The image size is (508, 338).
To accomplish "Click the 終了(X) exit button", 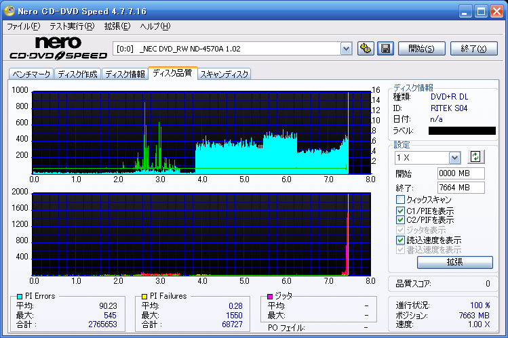I will [x=474, y=49].
